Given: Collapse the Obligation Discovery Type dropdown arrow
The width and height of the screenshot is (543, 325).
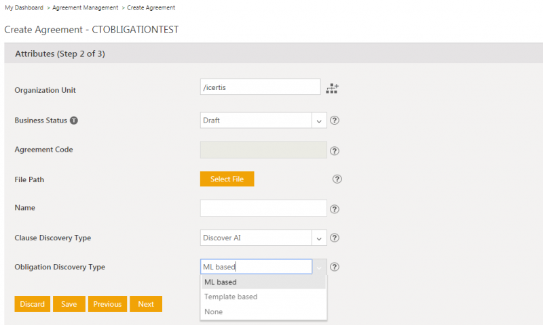Looking at the screenshot, I should pos(319,267).
